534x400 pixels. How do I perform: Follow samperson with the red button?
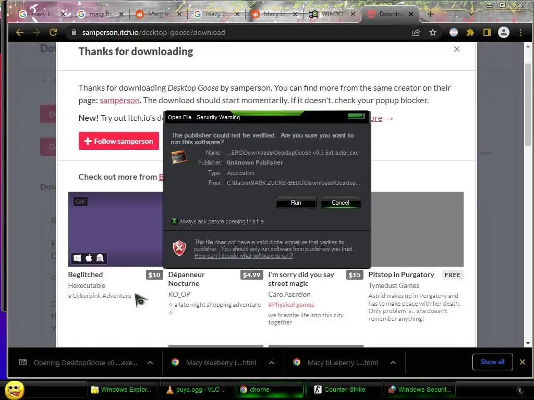click(x=118, y=141)
